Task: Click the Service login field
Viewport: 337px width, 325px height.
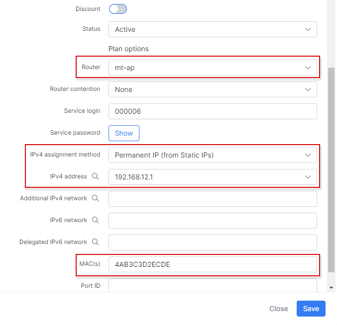Action: (x=213, y=111)
